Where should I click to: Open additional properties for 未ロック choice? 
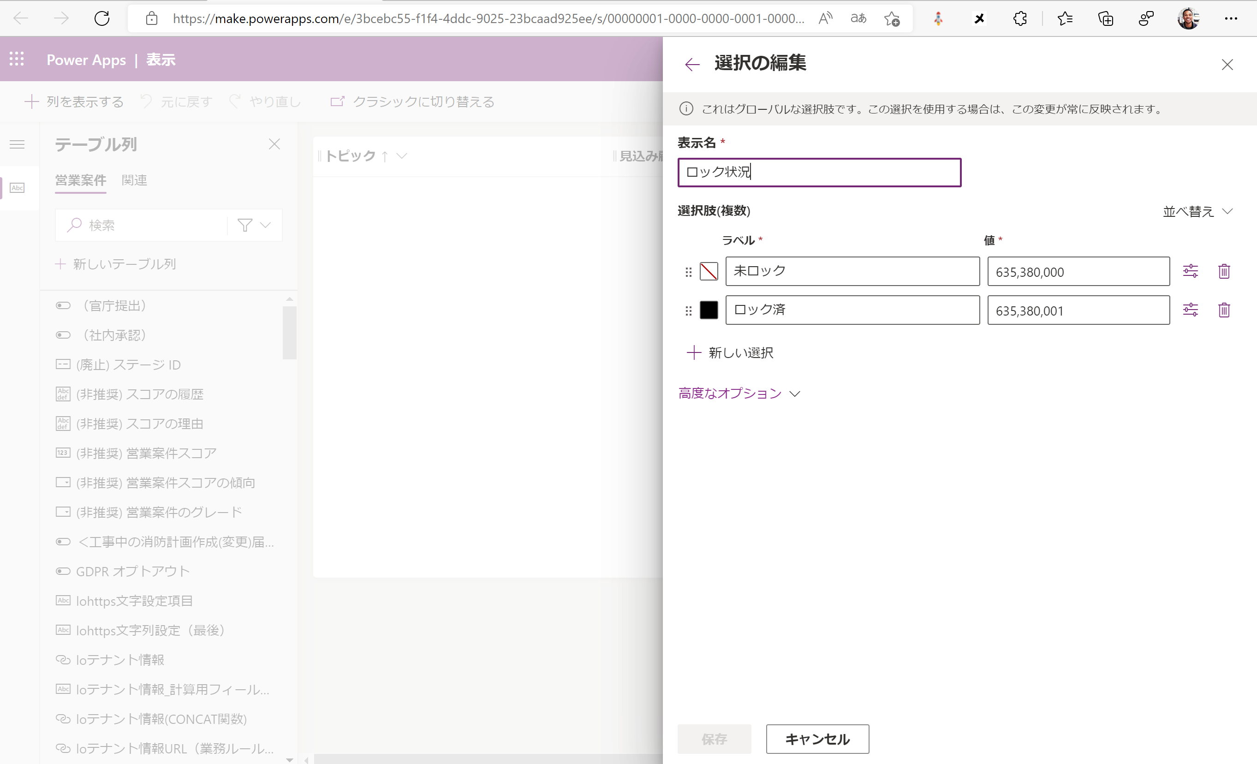point(1190,271)
